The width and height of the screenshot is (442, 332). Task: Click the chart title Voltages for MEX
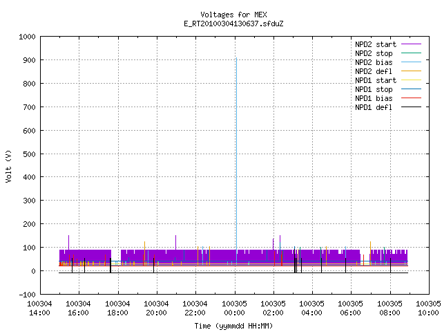pyautogui.click(x=233, y=15)
